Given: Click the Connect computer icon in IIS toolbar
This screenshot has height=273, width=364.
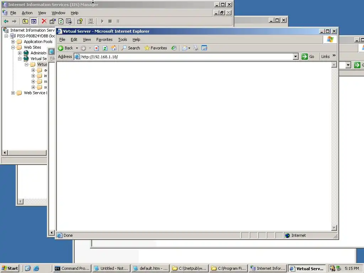Looking at the screenshot, I should 91,21.
